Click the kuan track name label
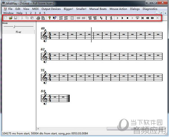This screenshot has height=137, width=169. tap(5, 23)
